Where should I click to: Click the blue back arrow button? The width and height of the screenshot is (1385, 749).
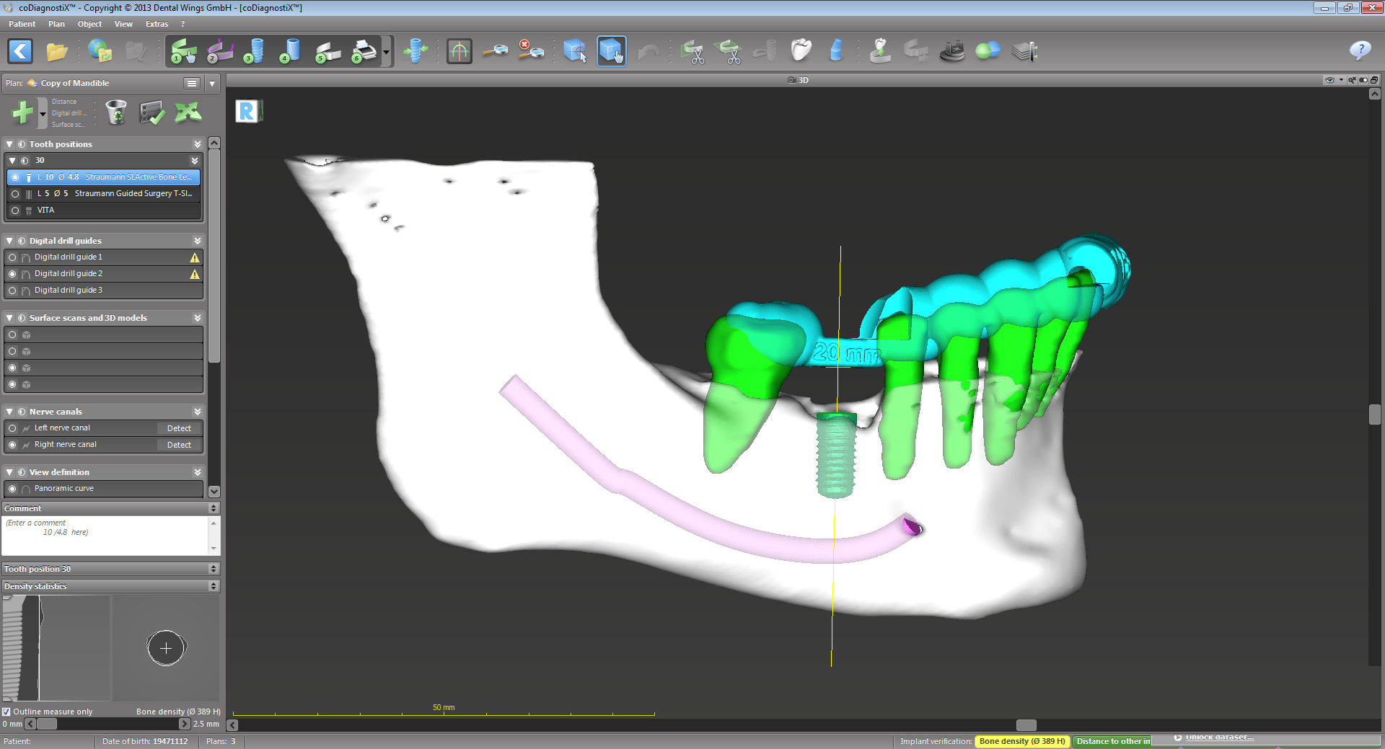tap(20, 51)
